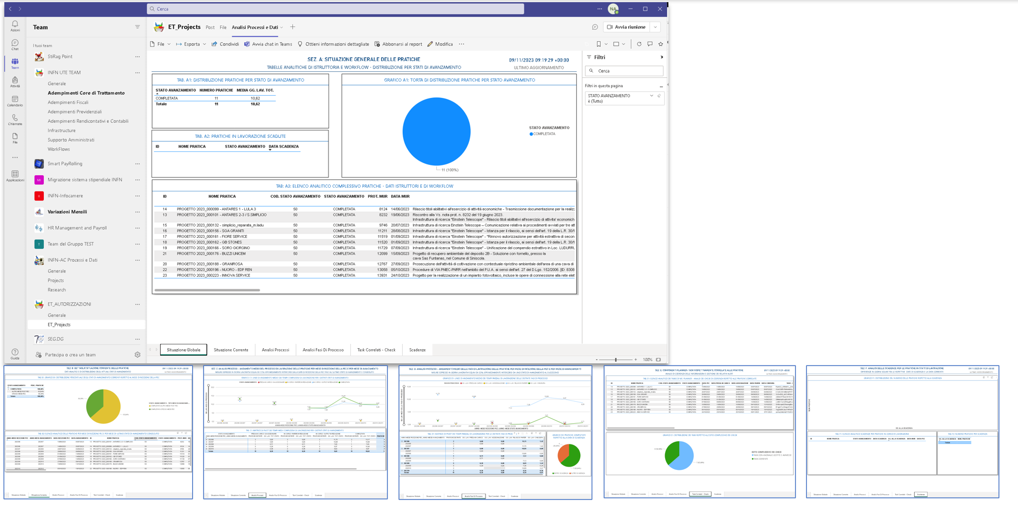Click the zoom out minus button

click(597, 360)
